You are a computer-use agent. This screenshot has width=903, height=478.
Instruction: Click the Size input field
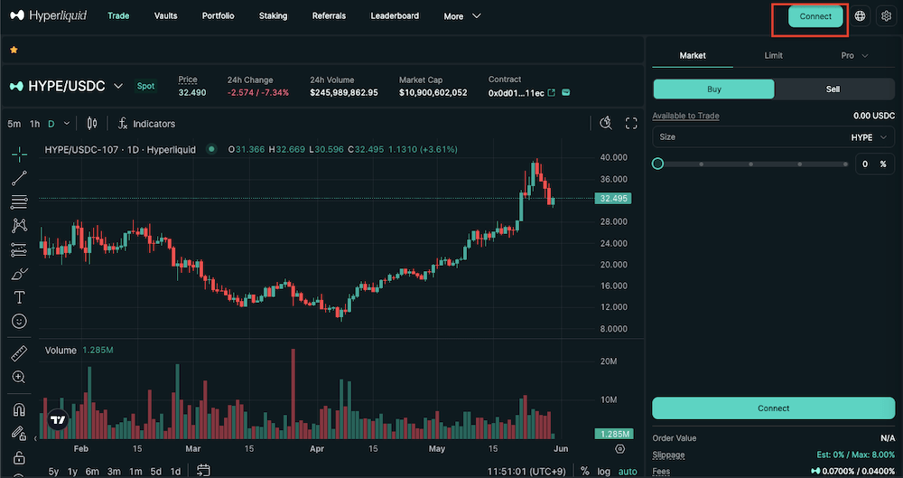774,136
